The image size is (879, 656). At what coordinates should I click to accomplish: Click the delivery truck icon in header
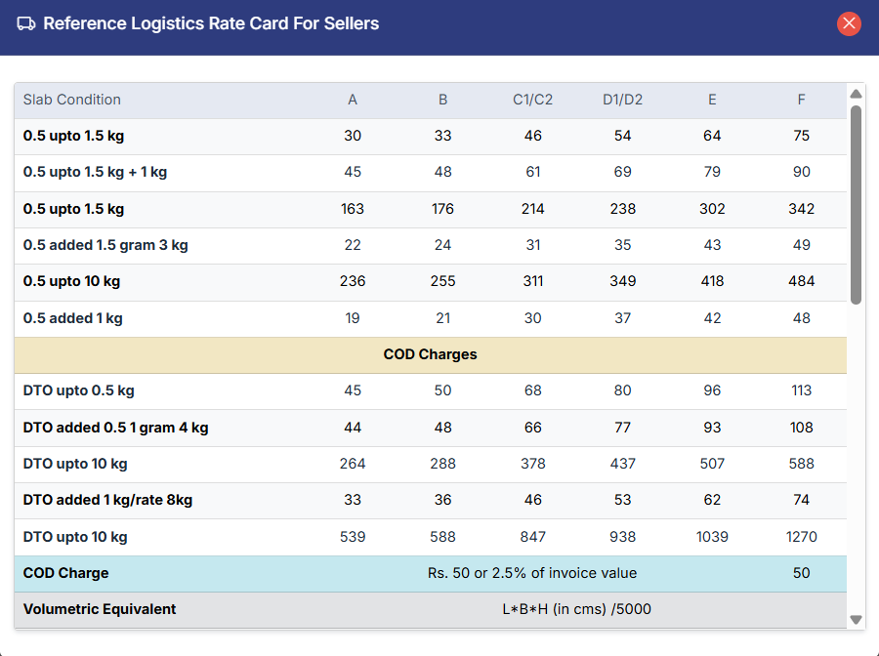[x=26, y=23]
